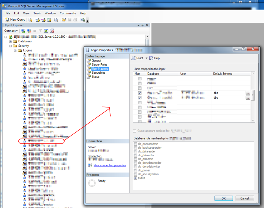
Task: Open the Connect dropdown
Action: [x=11, y=31]
